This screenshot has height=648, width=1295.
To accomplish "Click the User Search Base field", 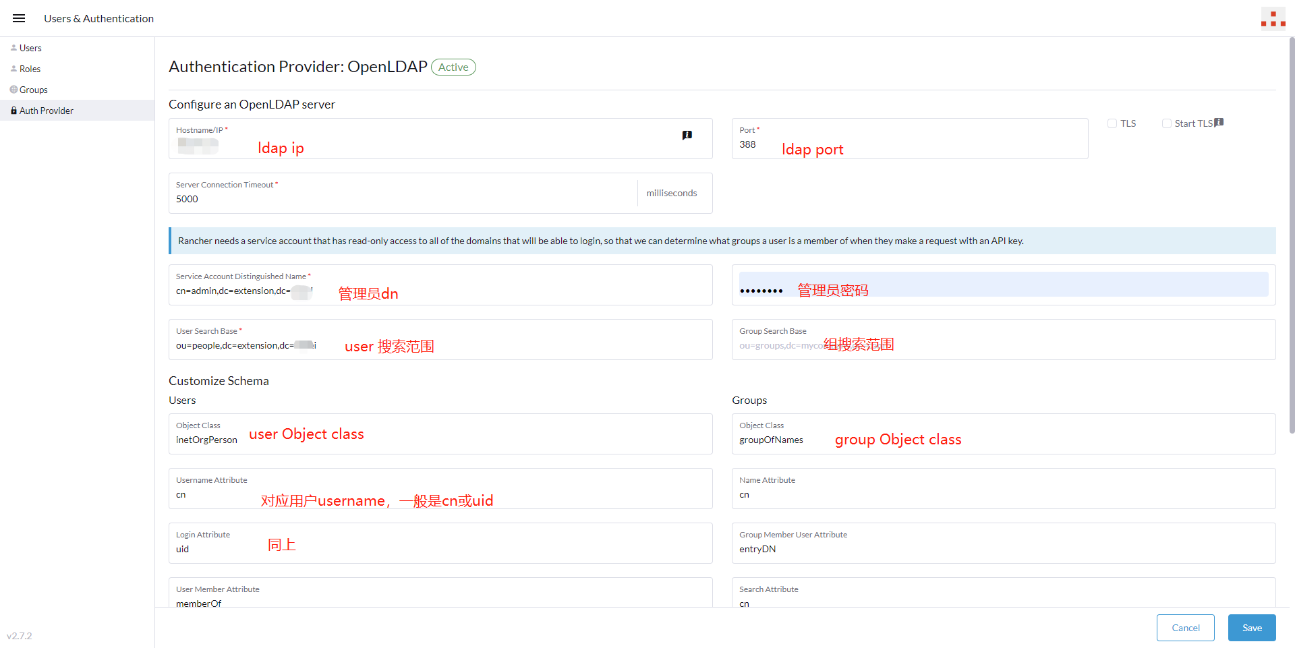I will 440,340.
